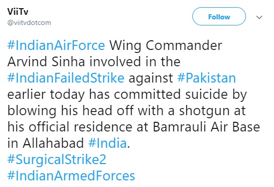Screen dimensions: 274x187
Task: Click the 'in Allahabad' tweet text
Action: [x=45, y=143]
